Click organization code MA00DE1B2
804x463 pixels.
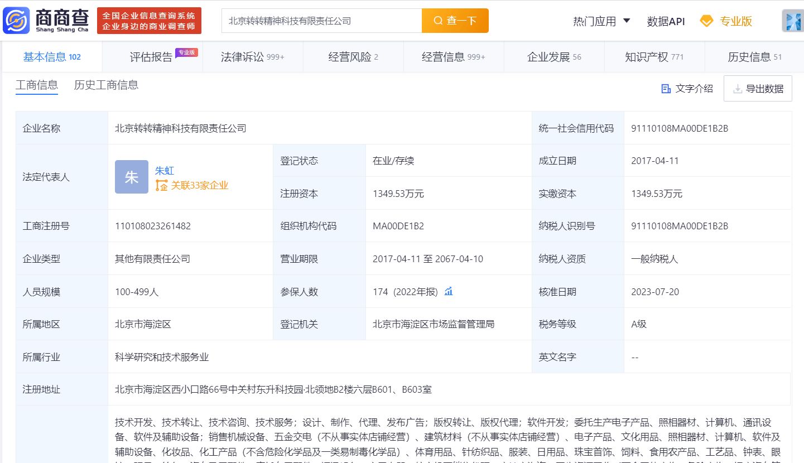[x=398, y=226]
